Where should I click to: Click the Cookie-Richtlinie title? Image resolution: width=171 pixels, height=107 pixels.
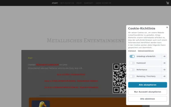pos(142,29)
